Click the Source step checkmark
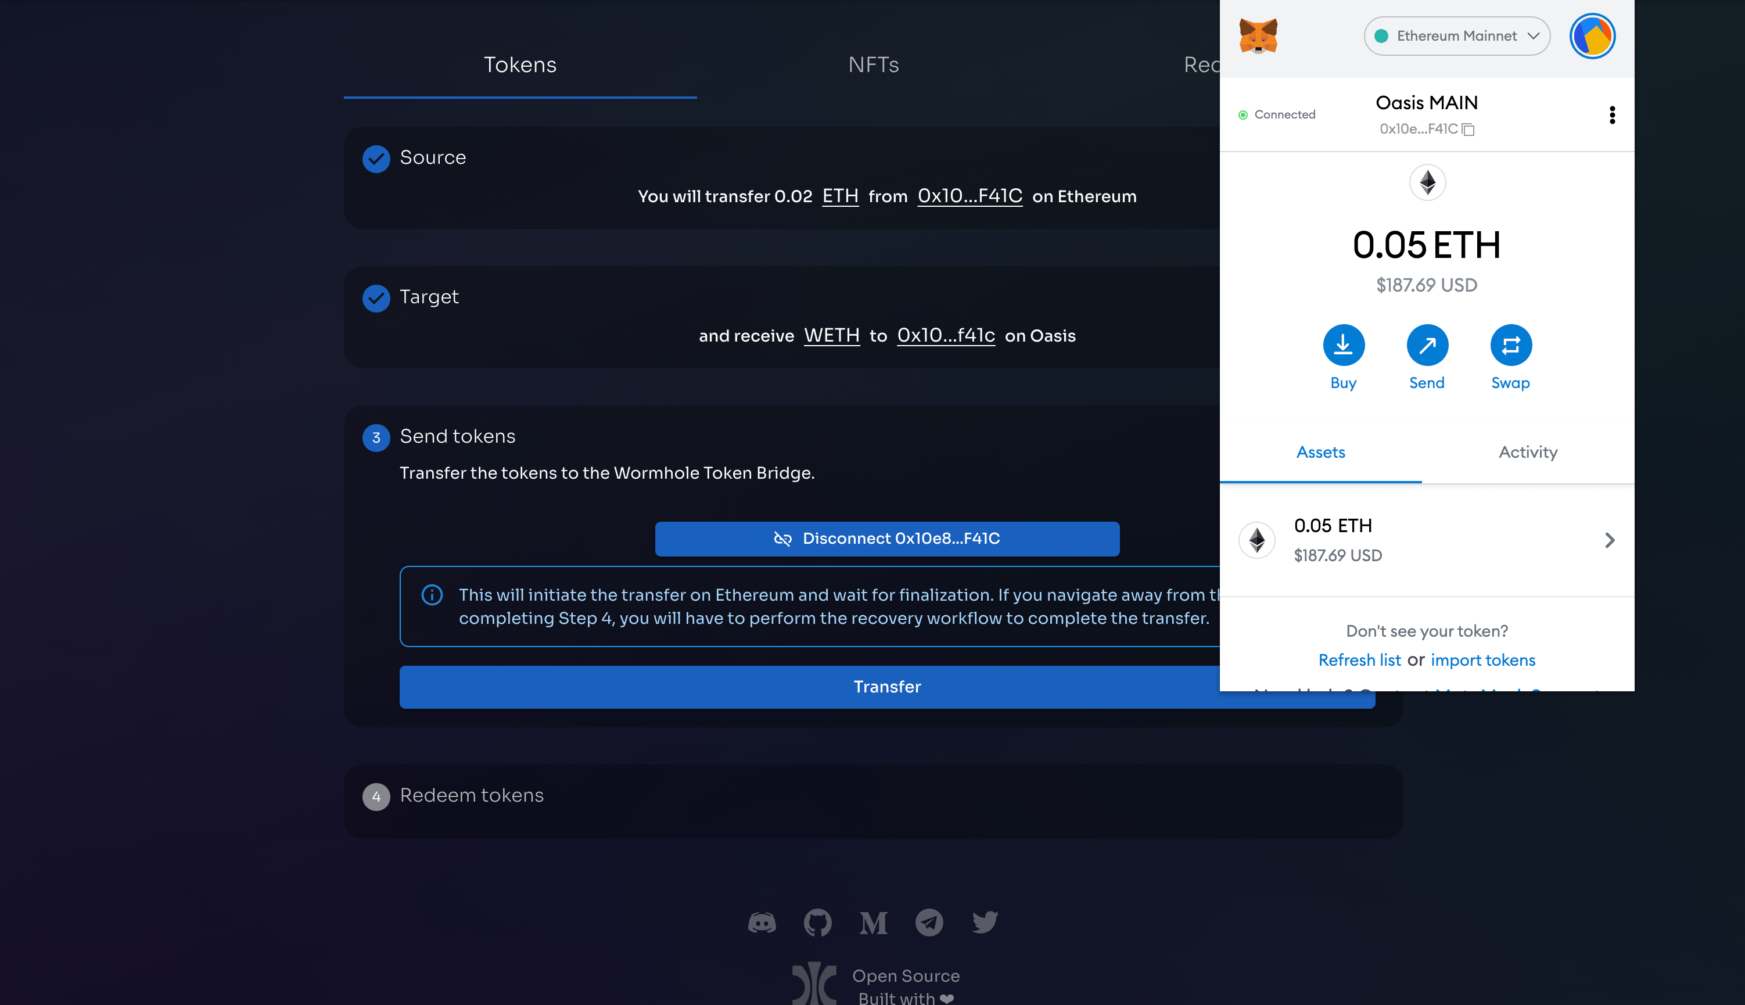This screenshot has width=1745, height=1005. [376, 159]
